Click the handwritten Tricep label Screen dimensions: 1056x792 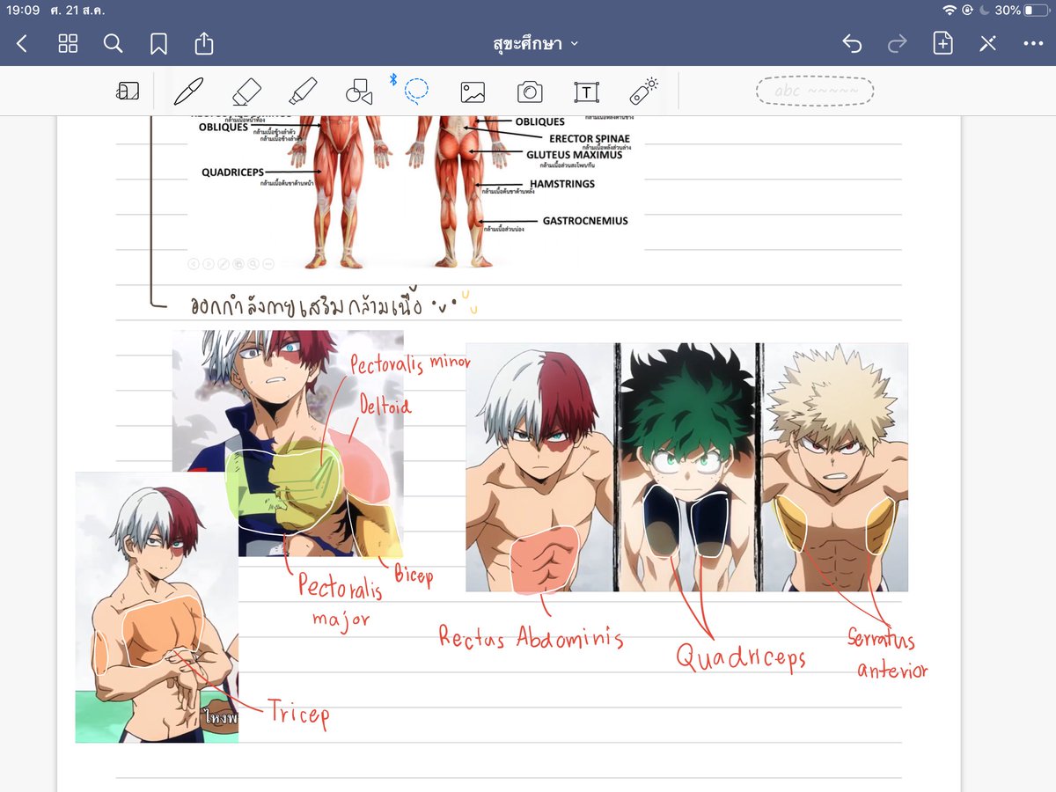click(x=298, y=713)
